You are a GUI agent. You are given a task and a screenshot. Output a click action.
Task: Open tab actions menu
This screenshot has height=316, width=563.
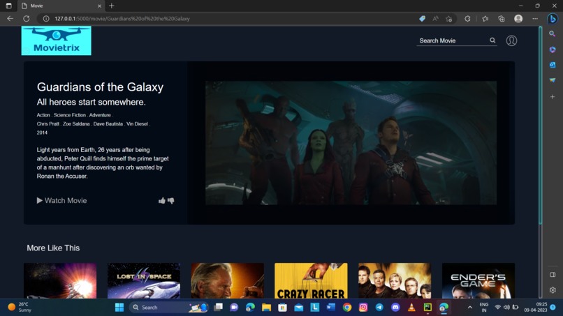pos(8,6)
